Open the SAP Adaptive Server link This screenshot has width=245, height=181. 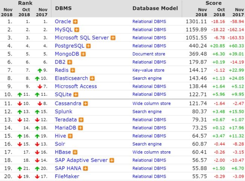pyautogui.click(x=81, y=160)
